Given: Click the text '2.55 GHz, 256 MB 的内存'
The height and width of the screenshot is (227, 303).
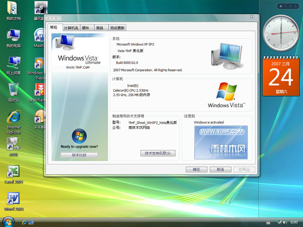Looking at the screenshot, I should (132, 95).
